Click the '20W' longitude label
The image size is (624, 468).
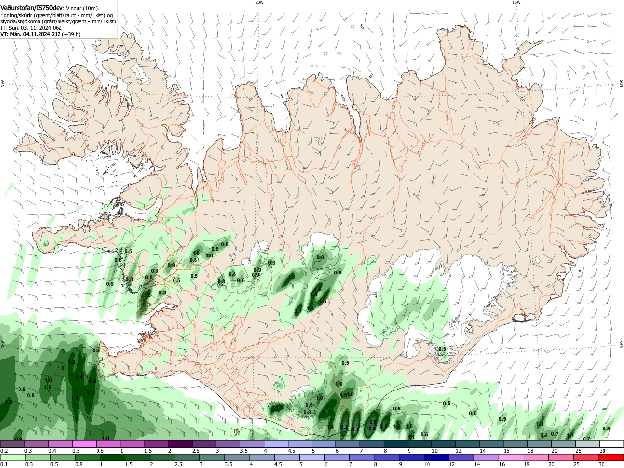259,2
